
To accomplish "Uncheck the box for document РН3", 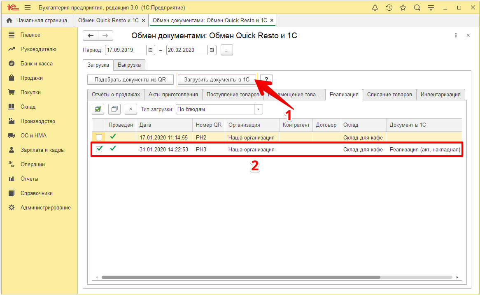I will click(99, 149).
